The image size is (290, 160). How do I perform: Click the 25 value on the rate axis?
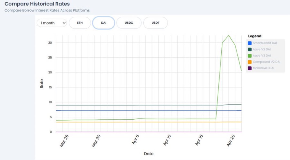[x=50, y=58]
